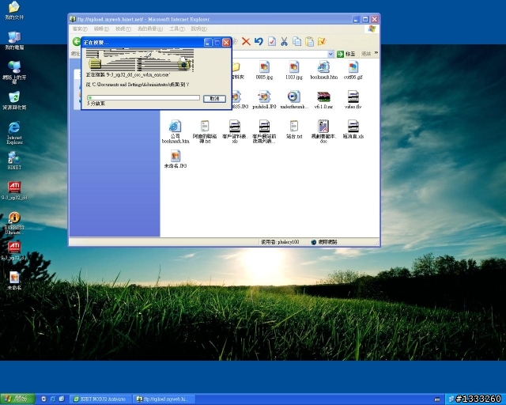Open the 未命名 image on desktop
506x405 pixels.
tap(14, 280)
